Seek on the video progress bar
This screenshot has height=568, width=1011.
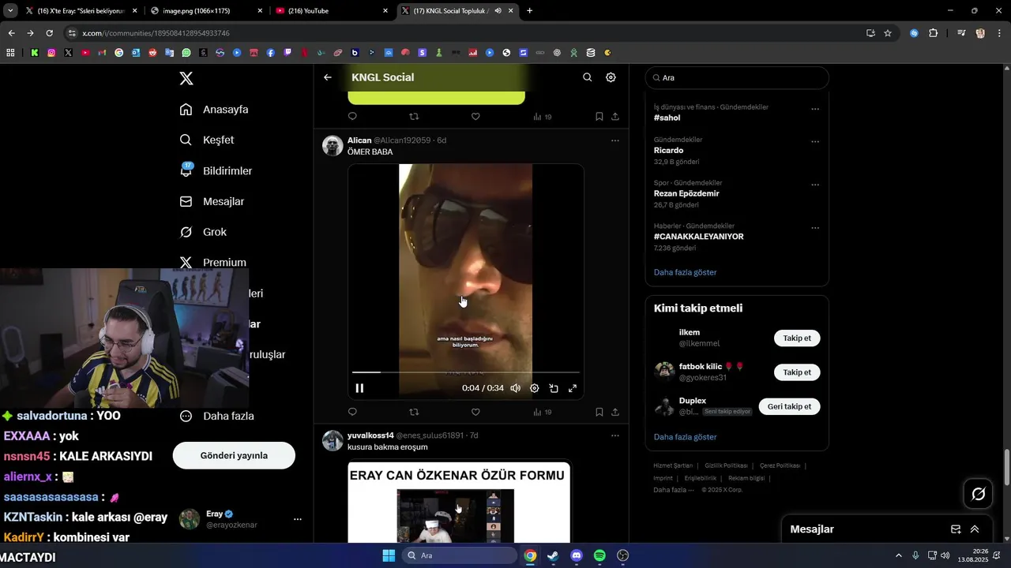click(466, 372)
